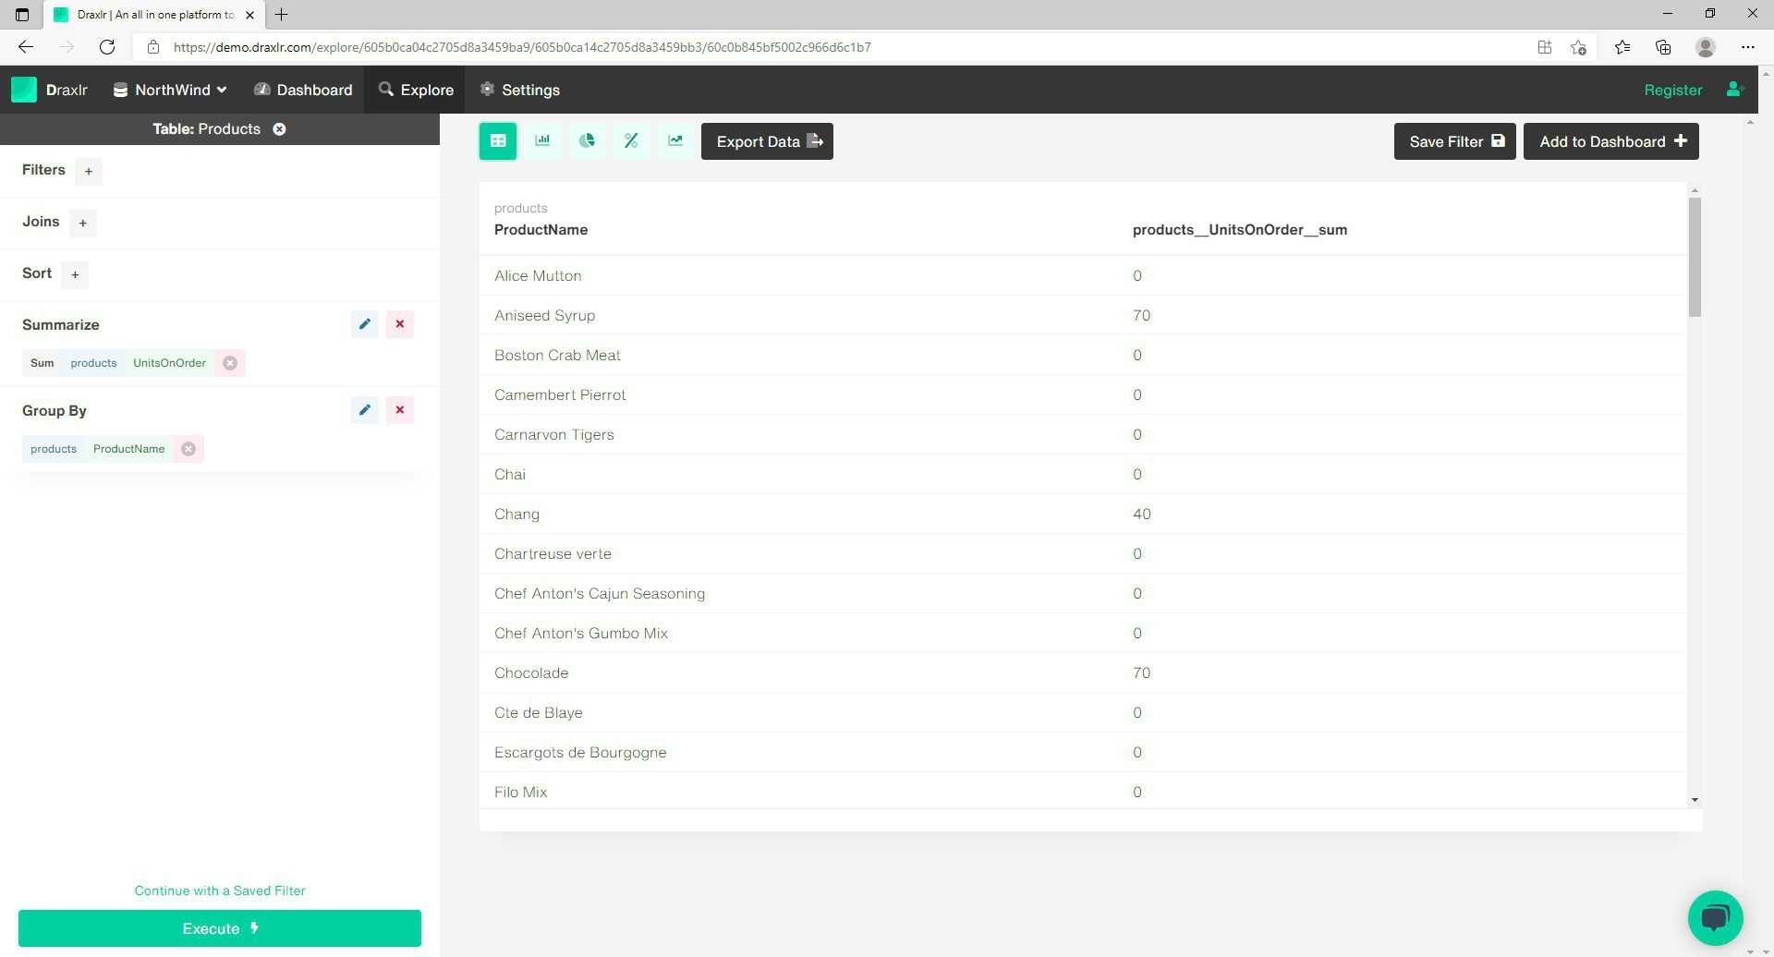Select Chef Anton's Gumbo Mix row

(x=1083, y=633)
